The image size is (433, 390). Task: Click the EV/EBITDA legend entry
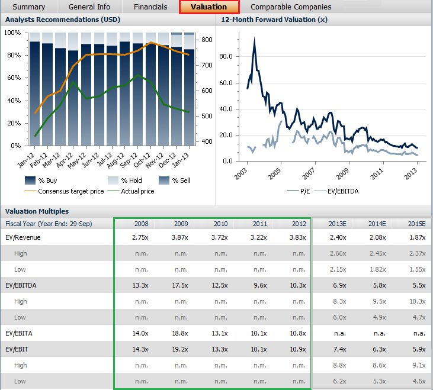[x=336, y=191]
